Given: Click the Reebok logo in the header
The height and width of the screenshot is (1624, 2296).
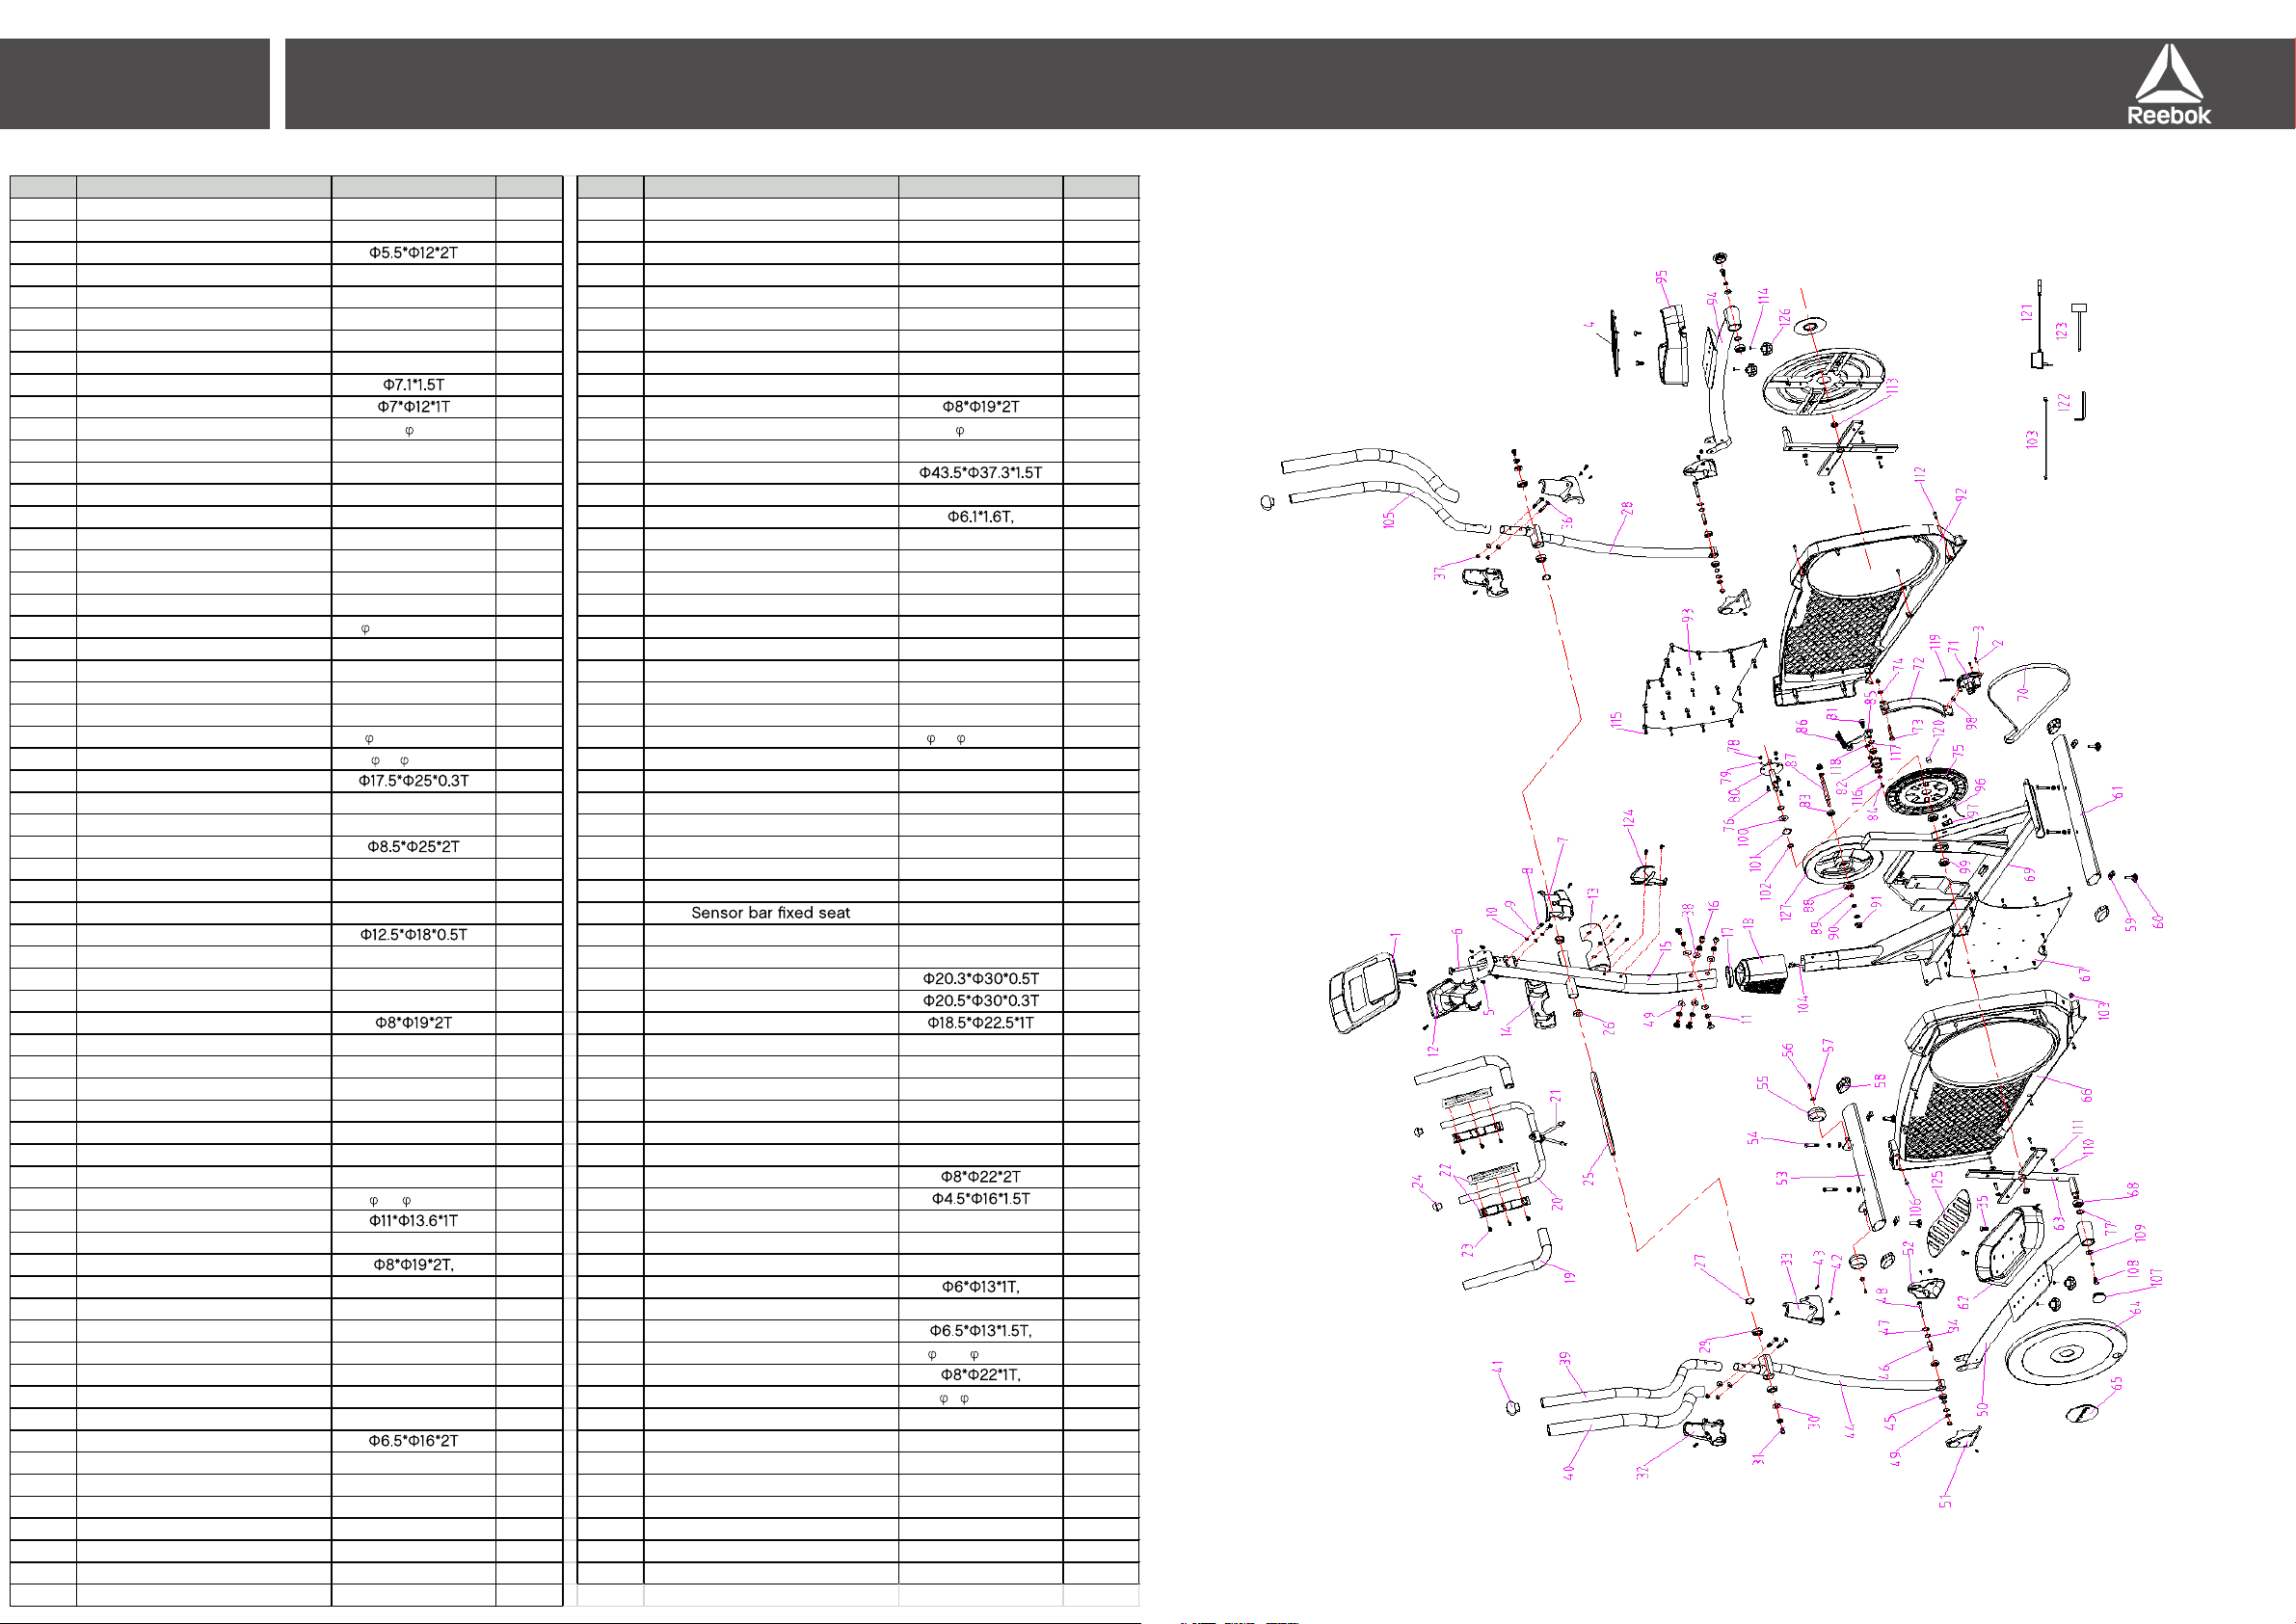Looking at the screenshot, I should [2168, 84].
